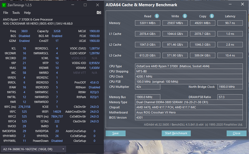The height and width of the screenshot is (154, 249).
Task: Click the VSOC (SVI2) value 1,0875V
Action: [94, 48]
